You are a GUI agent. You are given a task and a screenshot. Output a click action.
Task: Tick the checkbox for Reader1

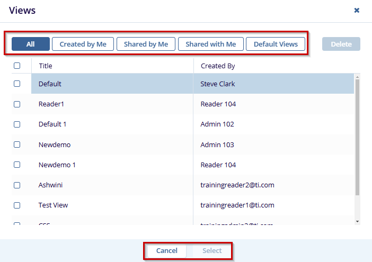[x=17, y=104]
